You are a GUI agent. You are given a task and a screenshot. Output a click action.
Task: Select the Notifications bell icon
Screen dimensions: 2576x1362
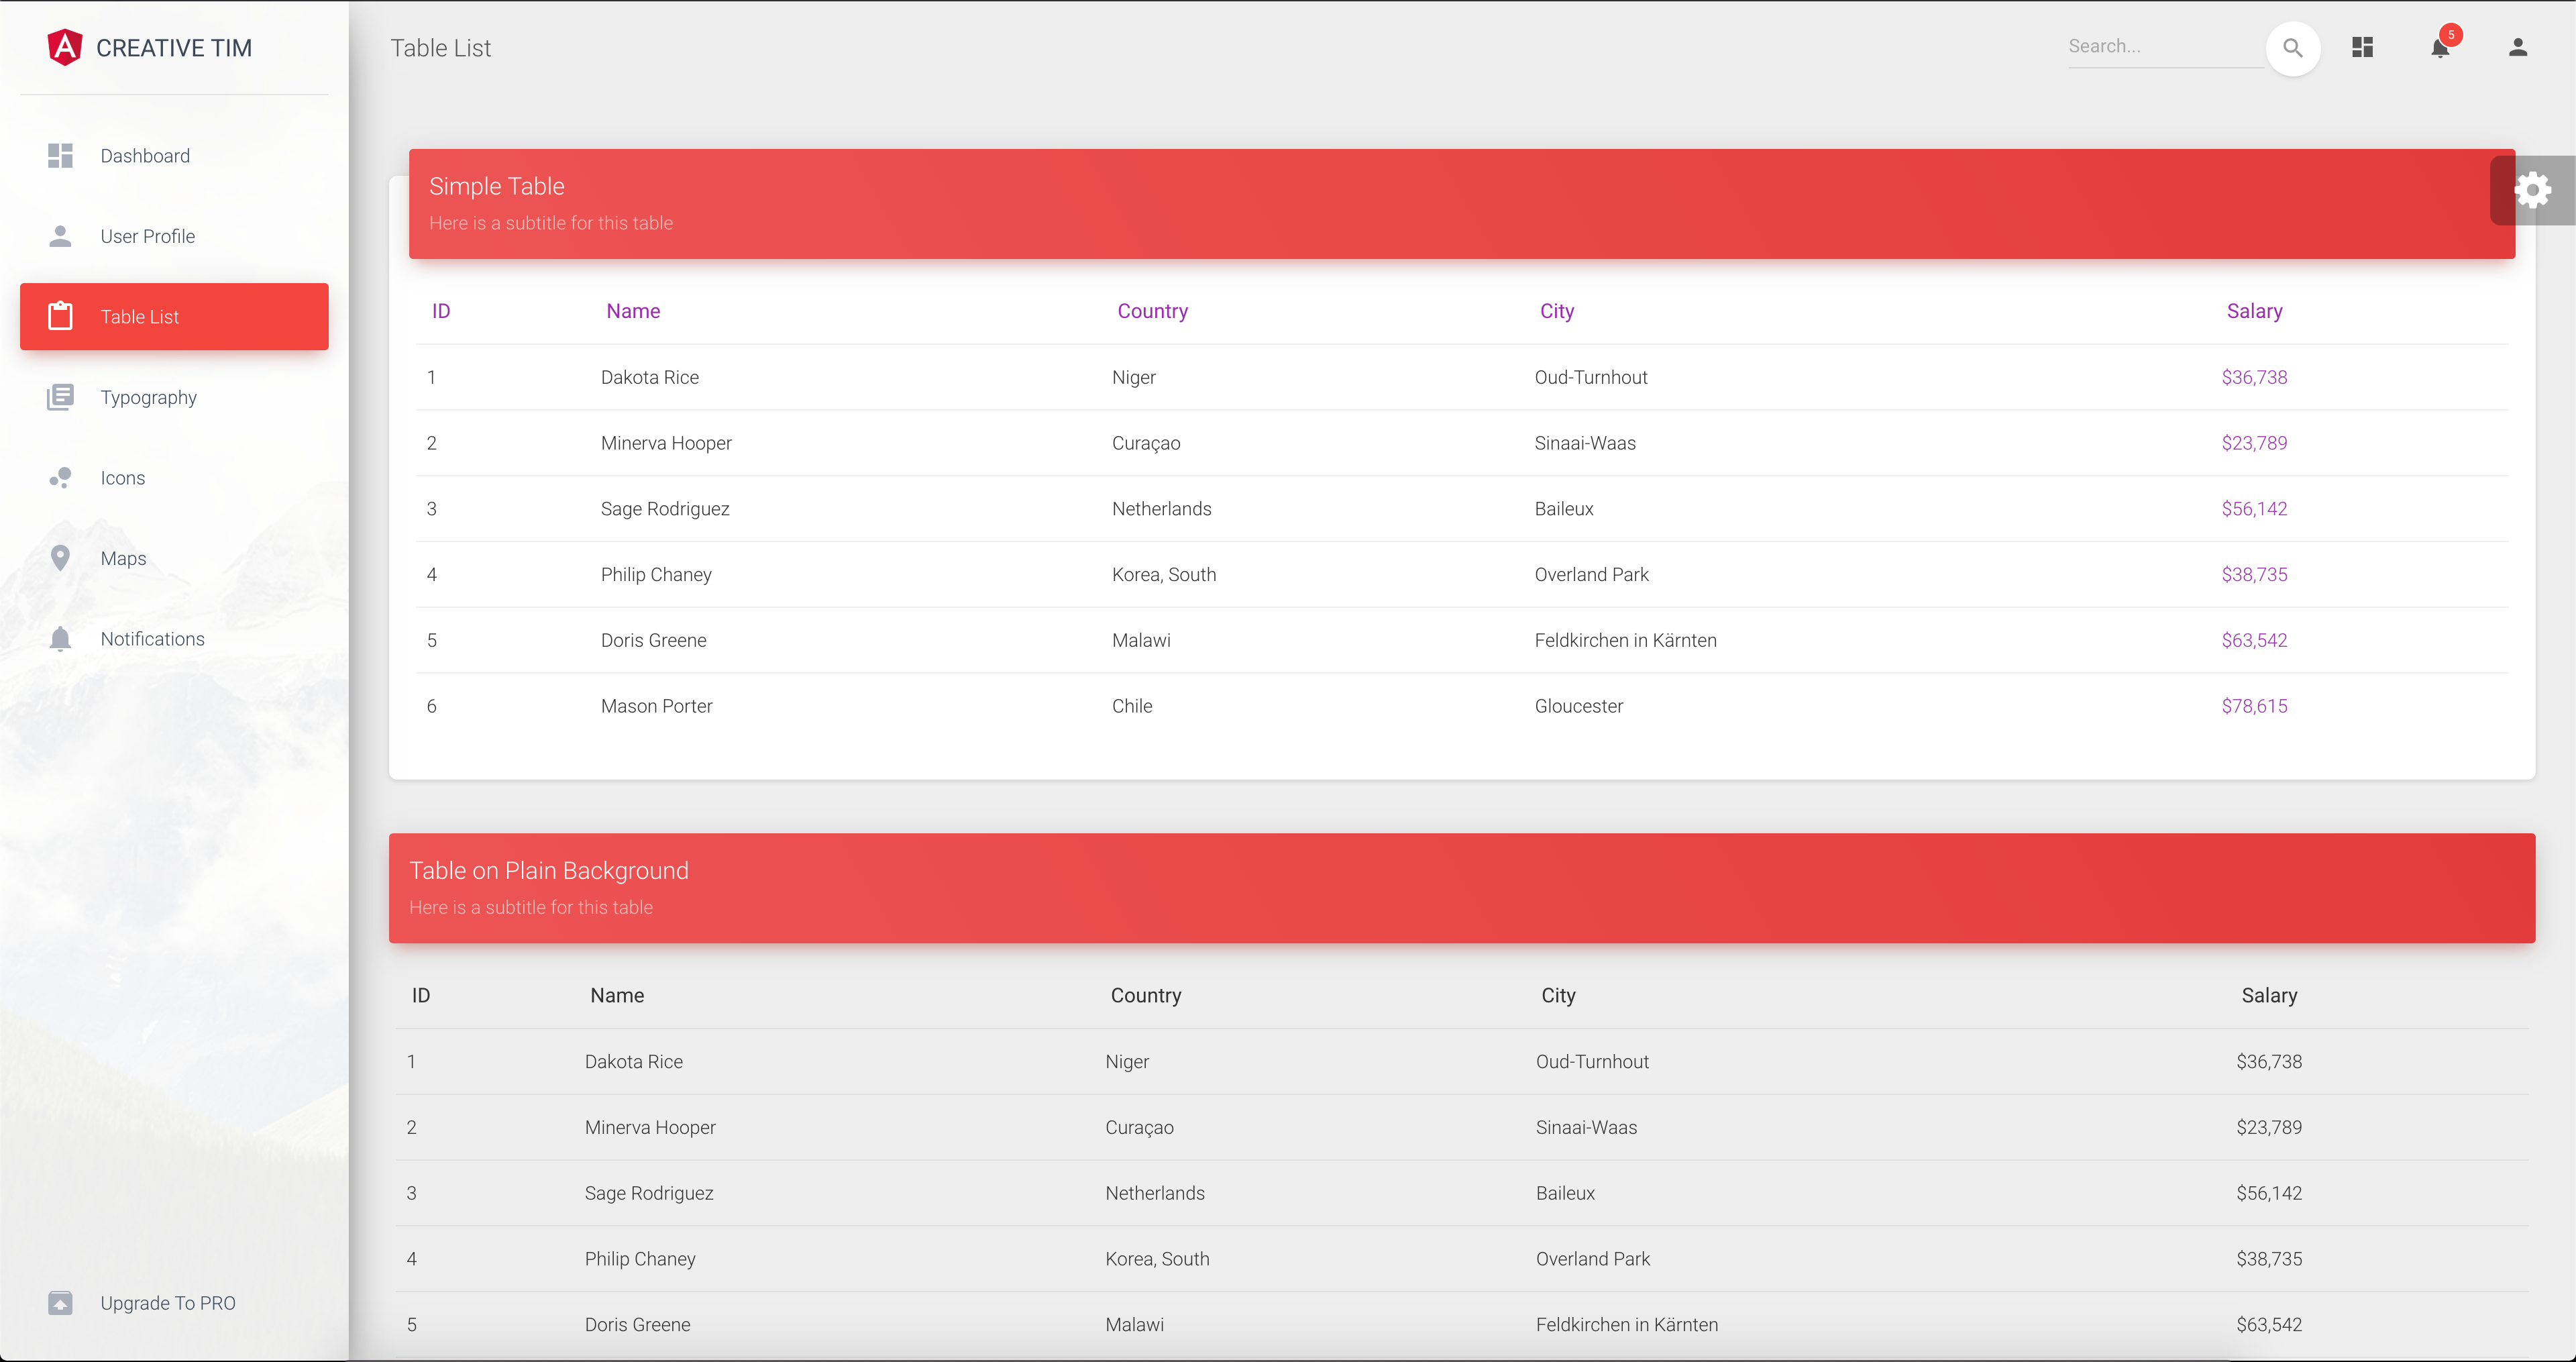tap(2440, 48)
